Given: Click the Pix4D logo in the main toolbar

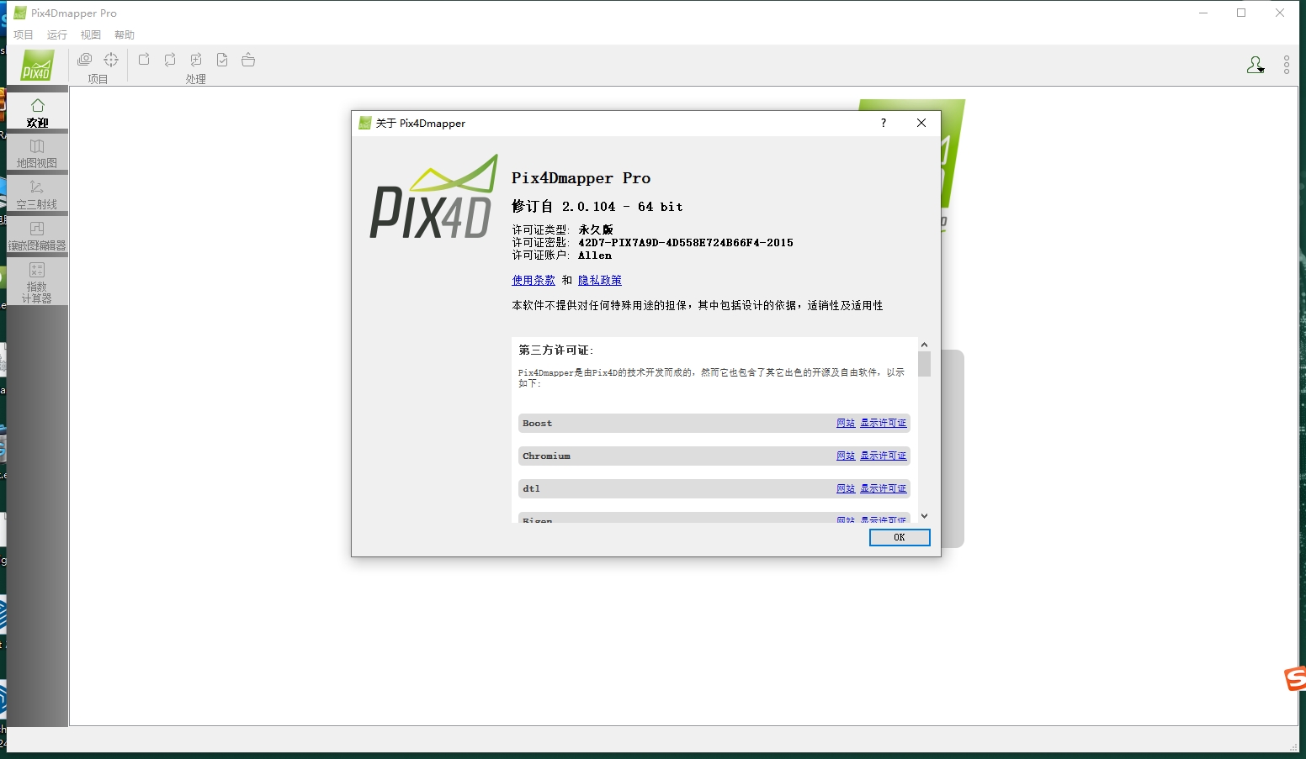Looking at the screenshot, I should [37, 66].
